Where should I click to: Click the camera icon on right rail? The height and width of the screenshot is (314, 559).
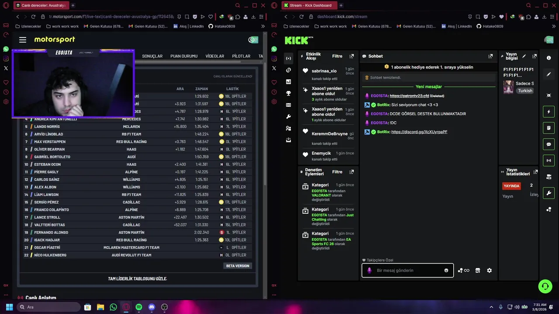(549, 177)
